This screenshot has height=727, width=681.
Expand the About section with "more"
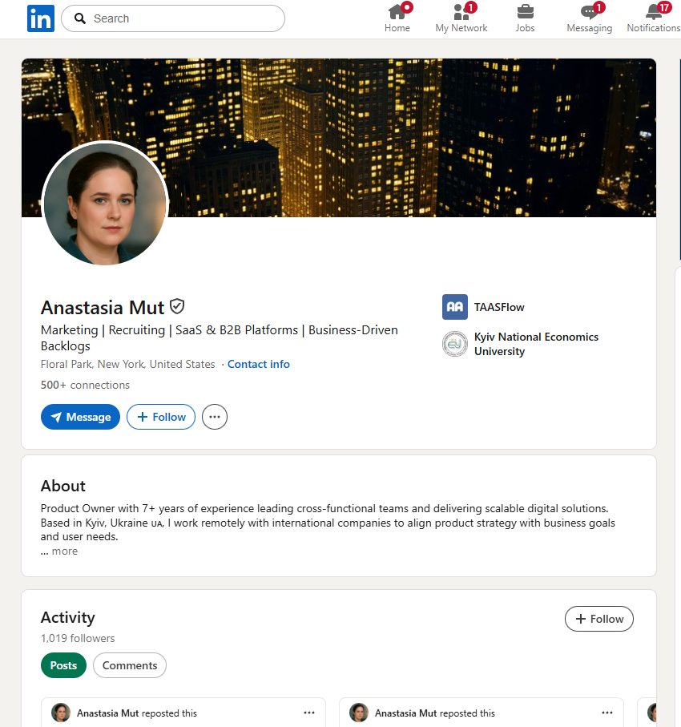59,551
